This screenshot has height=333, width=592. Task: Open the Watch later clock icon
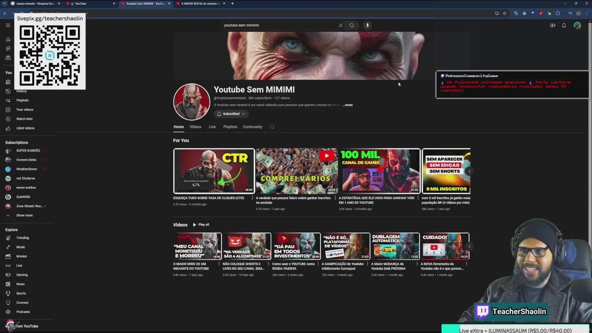[x=8, y=119]
